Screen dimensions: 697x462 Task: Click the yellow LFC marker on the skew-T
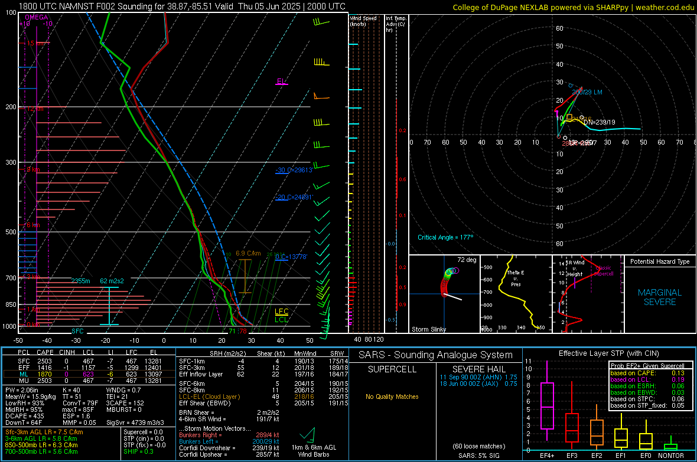281,312
